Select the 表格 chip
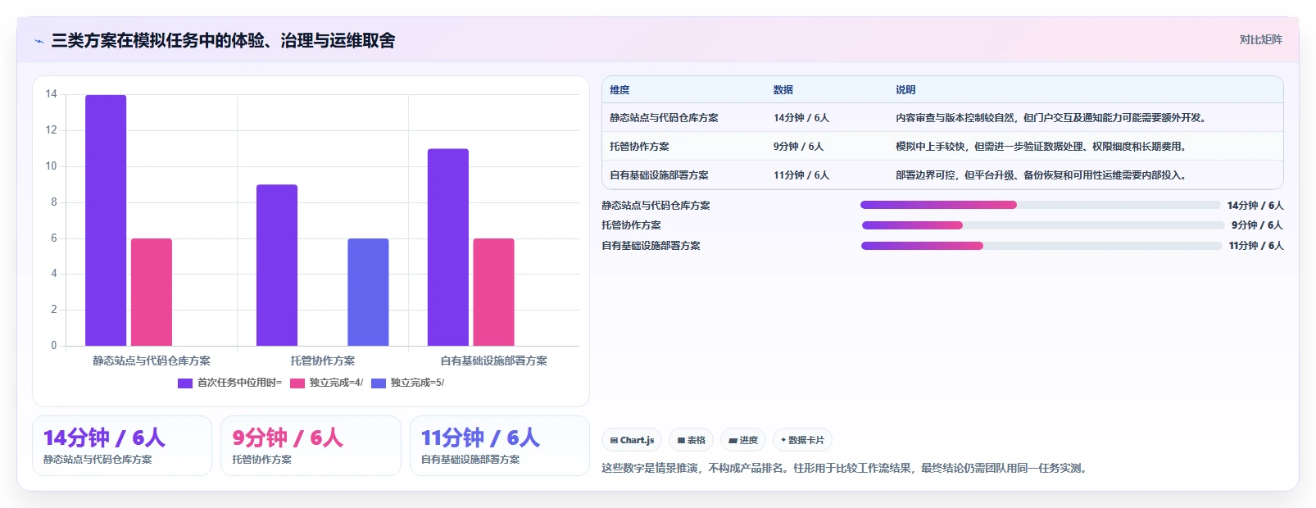The width and height of the screenshot is (1316, 508). pyautogui.click(x=692, y=440)
